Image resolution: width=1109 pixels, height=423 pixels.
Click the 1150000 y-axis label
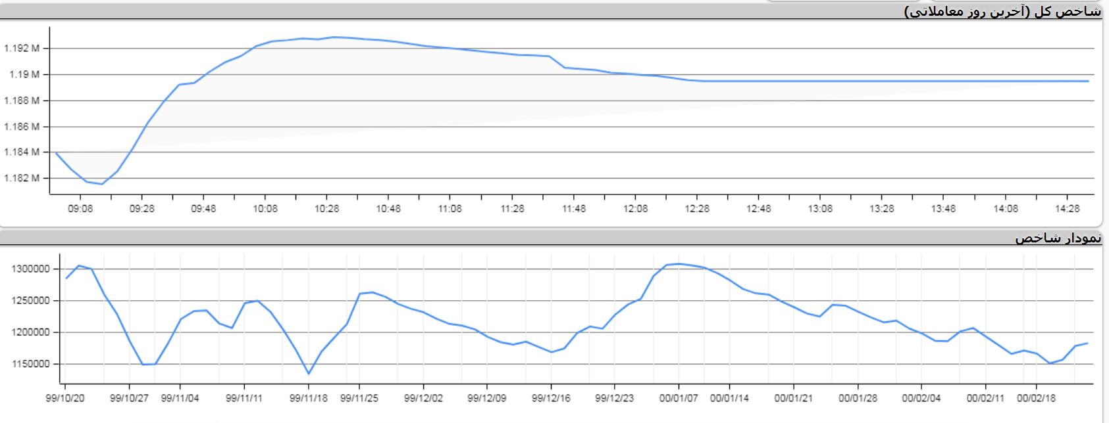tap(30, 364)
